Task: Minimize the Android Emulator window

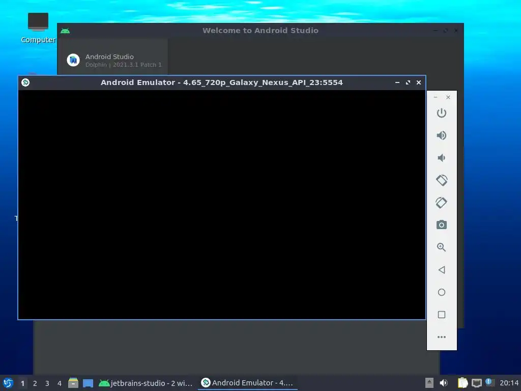Action: [x=397, y=82]
